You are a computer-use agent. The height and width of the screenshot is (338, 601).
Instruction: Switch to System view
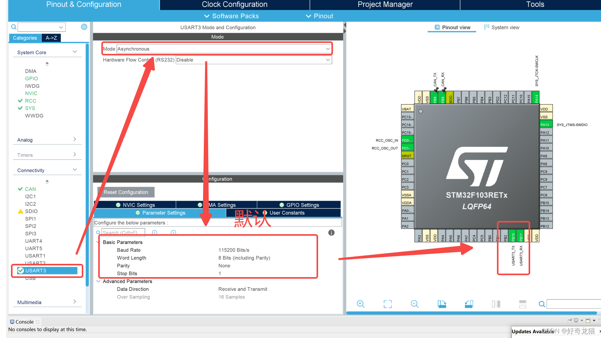pyautogui.click(x=502, y=27)
